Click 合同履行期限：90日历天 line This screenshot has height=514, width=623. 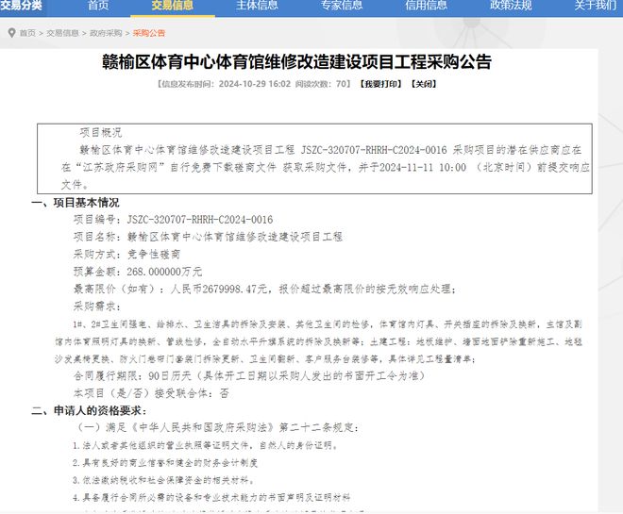click(249, 376)
